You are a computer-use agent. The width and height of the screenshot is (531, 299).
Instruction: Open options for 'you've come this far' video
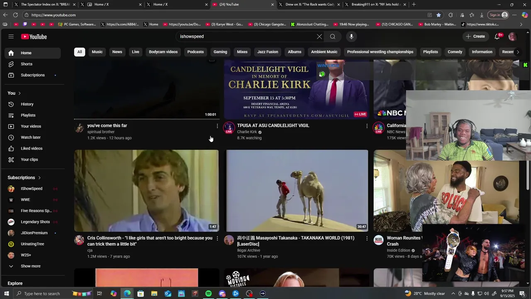(x=217, y=126)
